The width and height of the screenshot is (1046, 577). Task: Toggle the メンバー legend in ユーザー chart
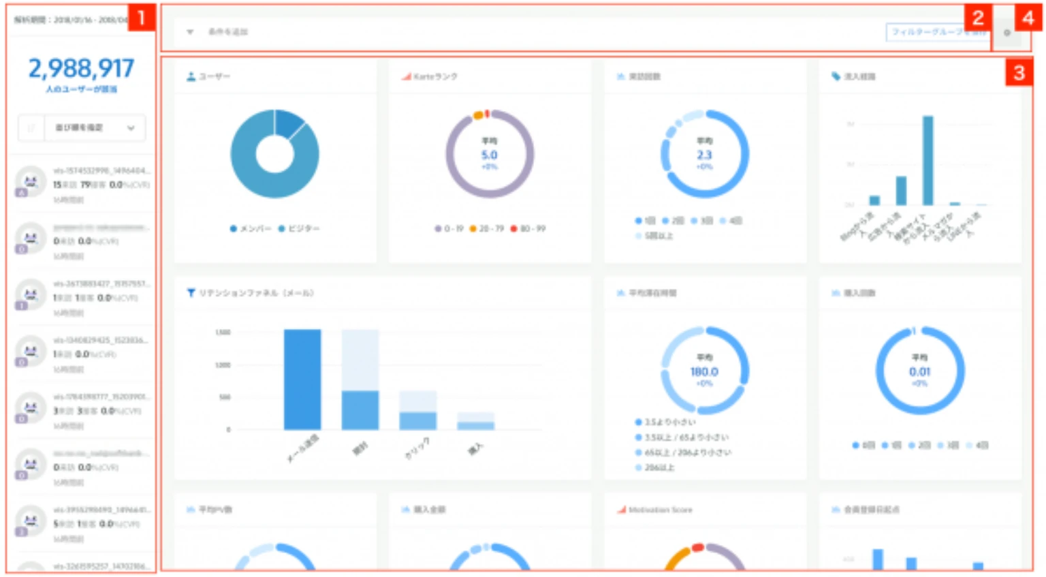[x=251, y=229]
